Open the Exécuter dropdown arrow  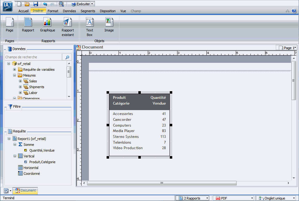92,4
